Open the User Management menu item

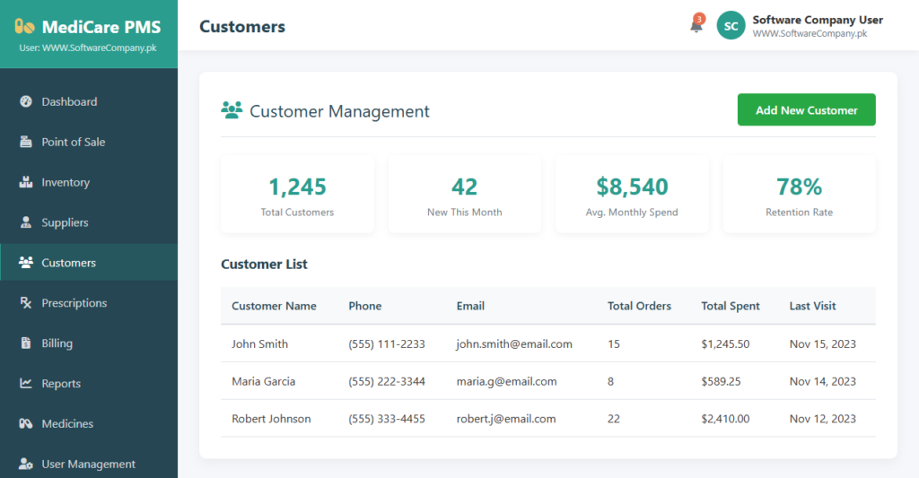(x=88, y=464)
